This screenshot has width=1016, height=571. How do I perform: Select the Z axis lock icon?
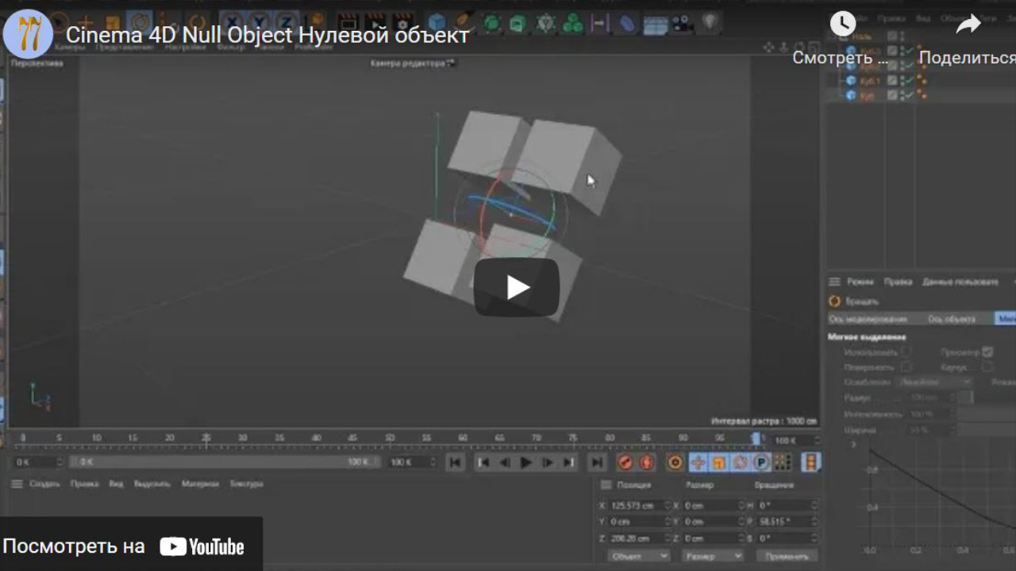[285, 19]
